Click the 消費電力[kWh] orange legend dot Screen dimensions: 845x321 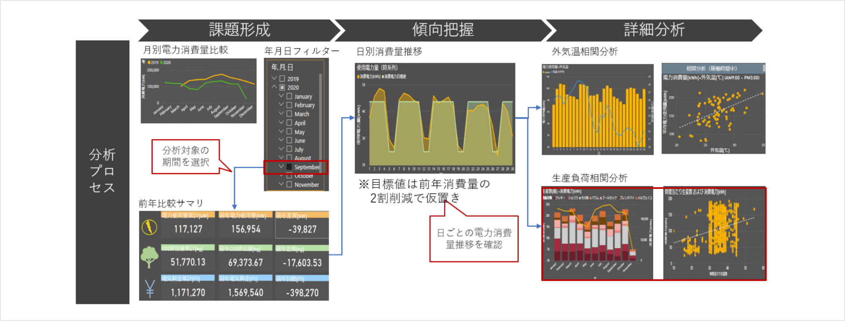[x=358, y=76]
